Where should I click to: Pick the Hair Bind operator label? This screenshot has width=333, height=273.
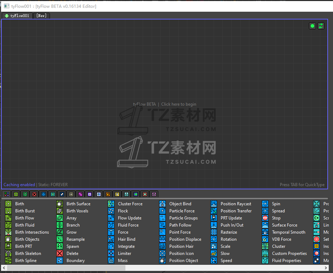pyautogui.click(x=126, y=239)
